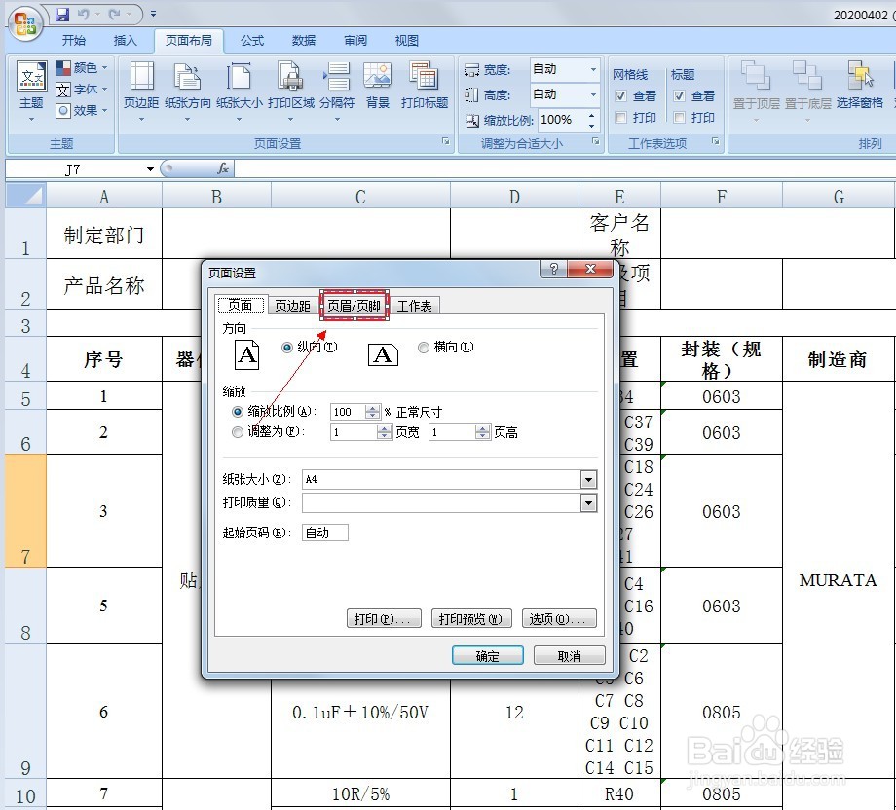
Task: Select the 纸张大小 icon
Action: pyautogui.click(x=237, y=83)
